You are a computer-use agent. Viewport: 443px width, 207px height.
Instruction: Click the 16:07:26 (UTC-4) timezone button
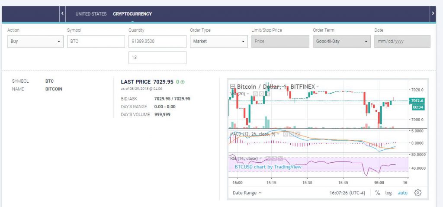[x=347, y=193]
